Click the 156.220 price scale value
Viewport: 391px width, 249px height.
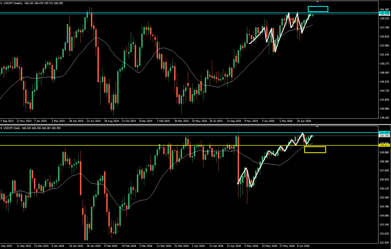(x=384, y=188)
